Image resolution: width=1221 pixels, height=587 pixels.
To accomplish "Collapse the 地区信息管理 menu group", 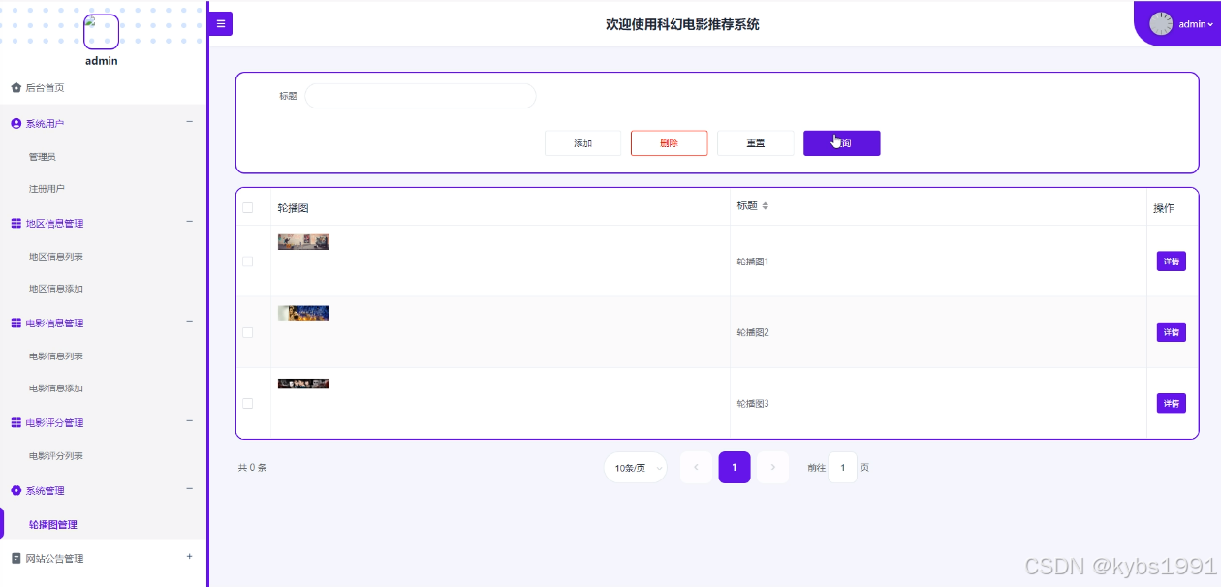I will click(189, 222).
